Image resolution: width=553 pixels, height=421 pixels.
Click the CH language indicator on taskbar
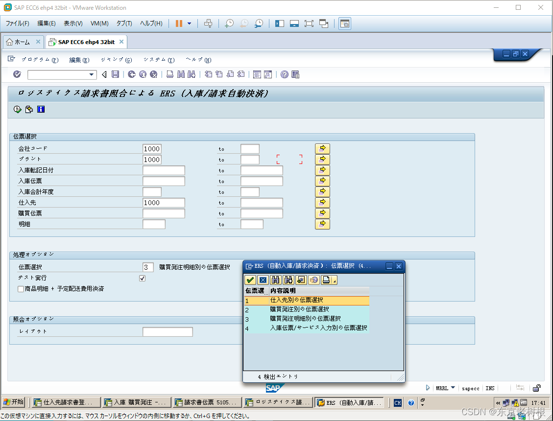[x=397, y=403]
